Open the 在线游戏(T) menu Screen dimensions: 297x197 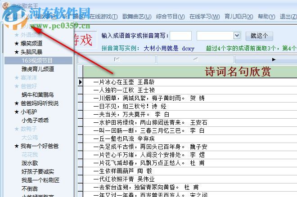(103, 17)
